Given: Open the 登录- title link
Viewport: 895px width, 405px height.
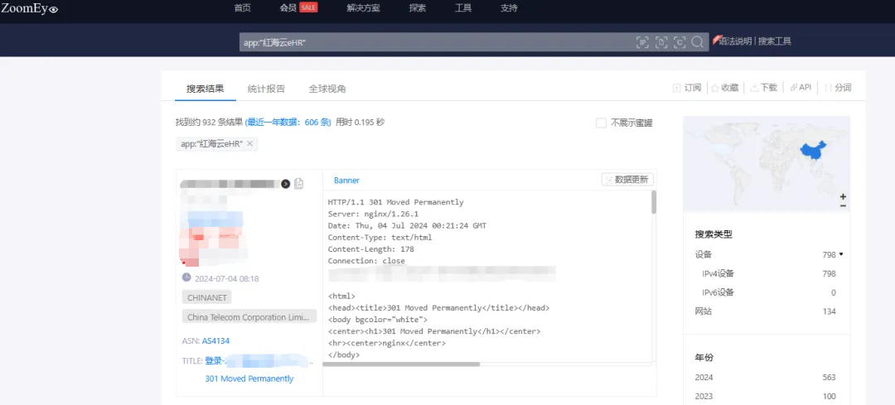Looking at the screenshot, I should click(x=259, y=361).
